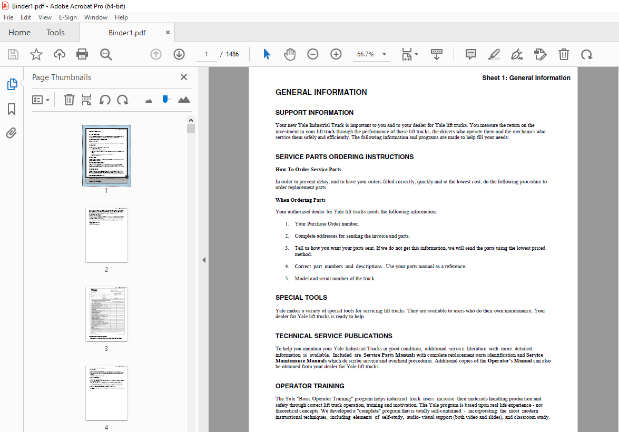Open the Help menu
Screen dimensions: 619x432
[x=121, y=17]
